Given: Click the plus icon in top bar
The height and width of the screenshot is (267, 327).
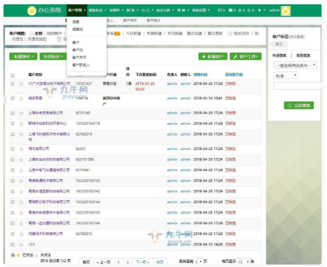Looking at the screenshot, I should pyautogui.click(x=259, y=10).
